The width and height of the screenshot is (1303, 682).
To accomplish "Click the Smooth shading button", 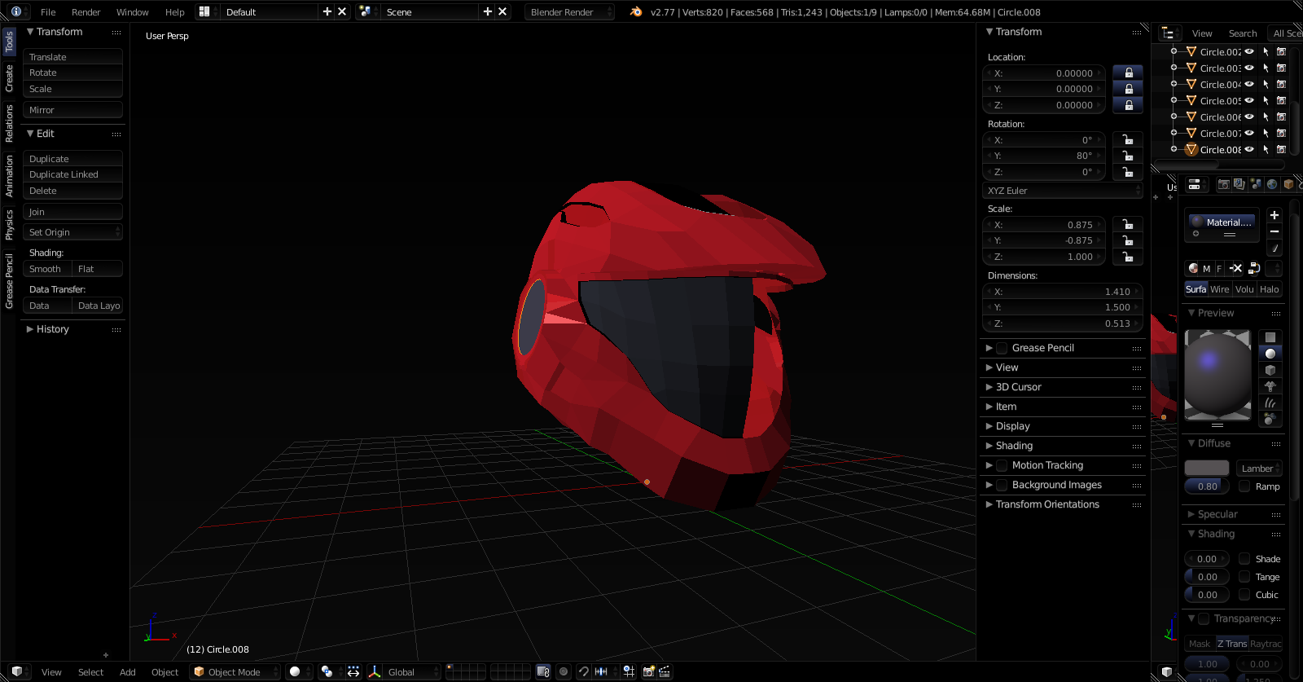I will click(48, 269).
